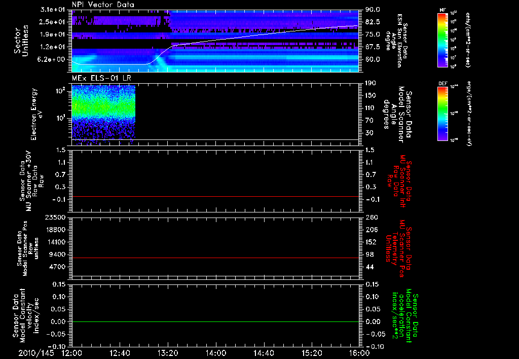Image resolution: width=519 pixels, height=359 pixels.
Task: Click the 'NF' color bar title
Action: [442, 10]
